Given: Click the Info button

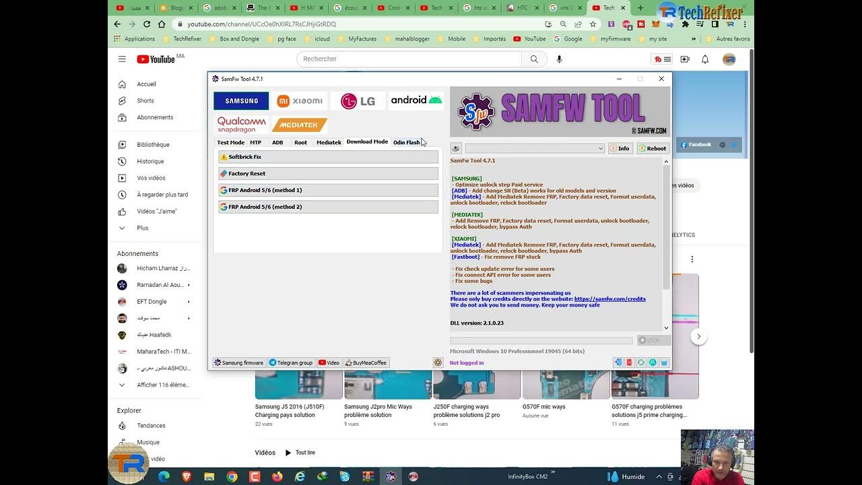Looking at the screenshot, I should [x=620, y=148].
